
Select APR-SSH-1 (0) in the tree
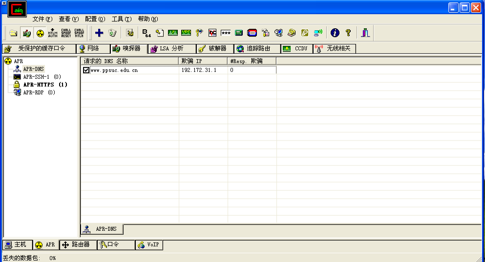42,77
